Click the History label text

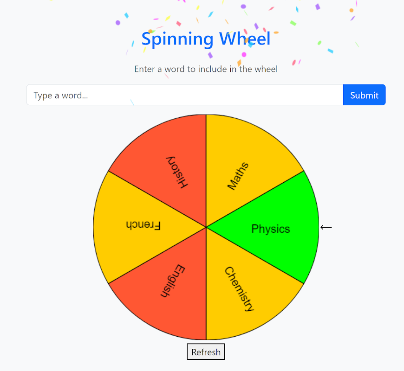[x=177, y=173]
